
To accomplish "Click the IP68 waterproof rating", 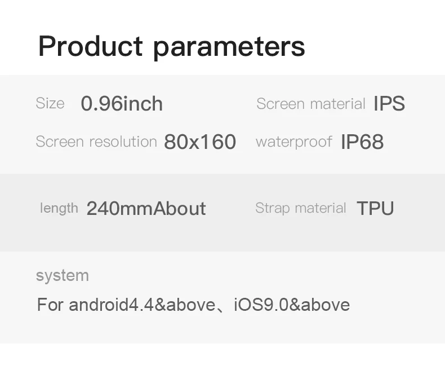I will point(362,142).
